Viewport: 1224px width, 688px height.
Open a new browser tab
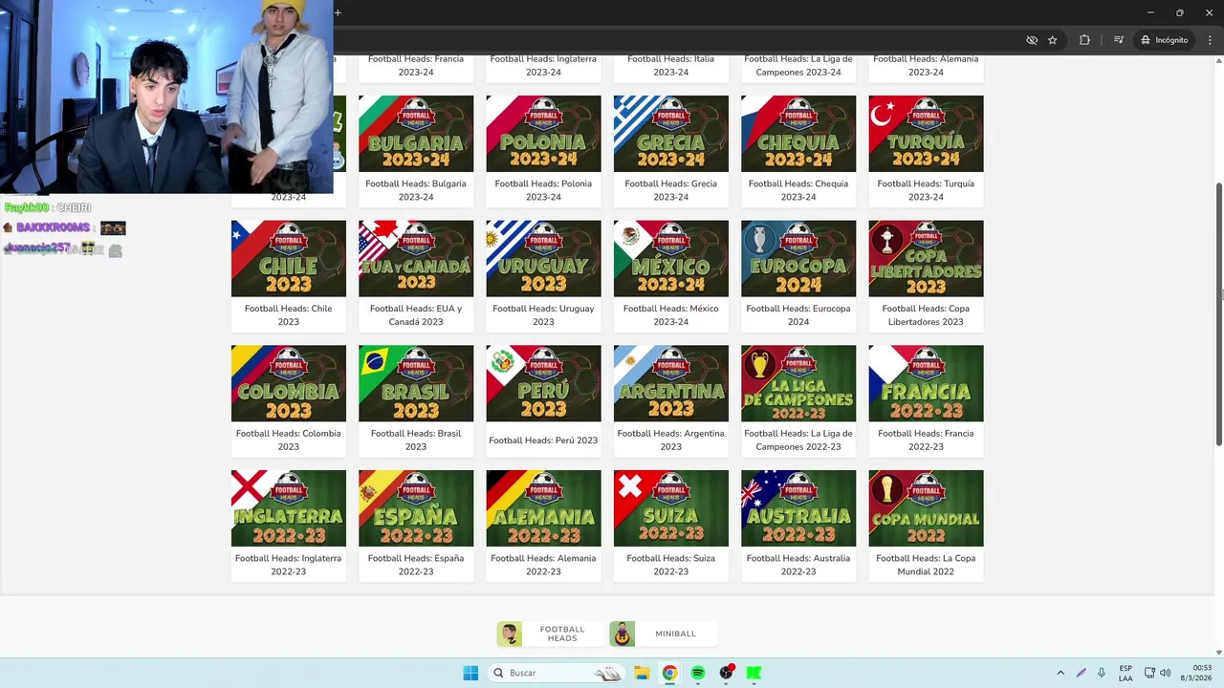point(338,12)
